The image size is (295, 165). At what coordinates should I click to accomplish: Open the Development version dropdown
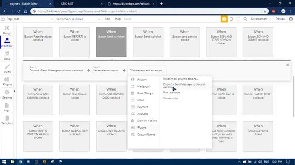click(260, 19)
